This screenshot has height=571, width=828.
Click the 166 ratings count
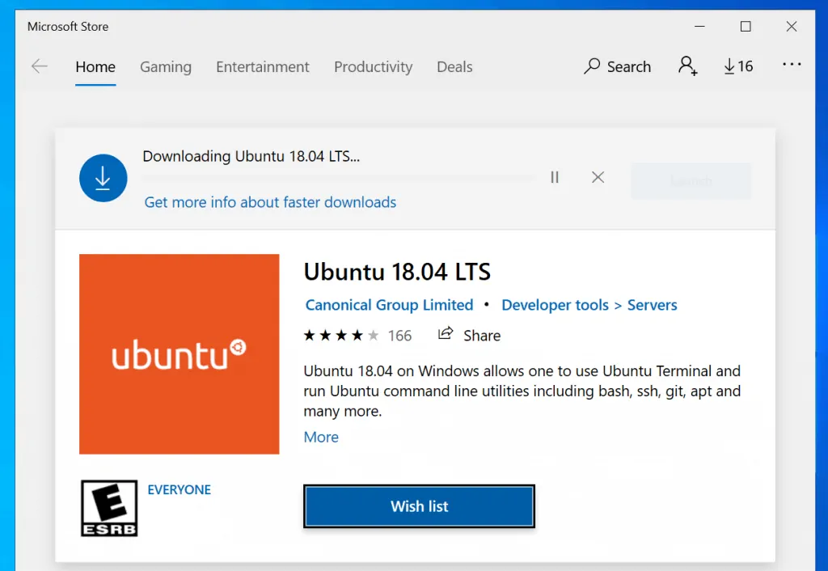399,336
